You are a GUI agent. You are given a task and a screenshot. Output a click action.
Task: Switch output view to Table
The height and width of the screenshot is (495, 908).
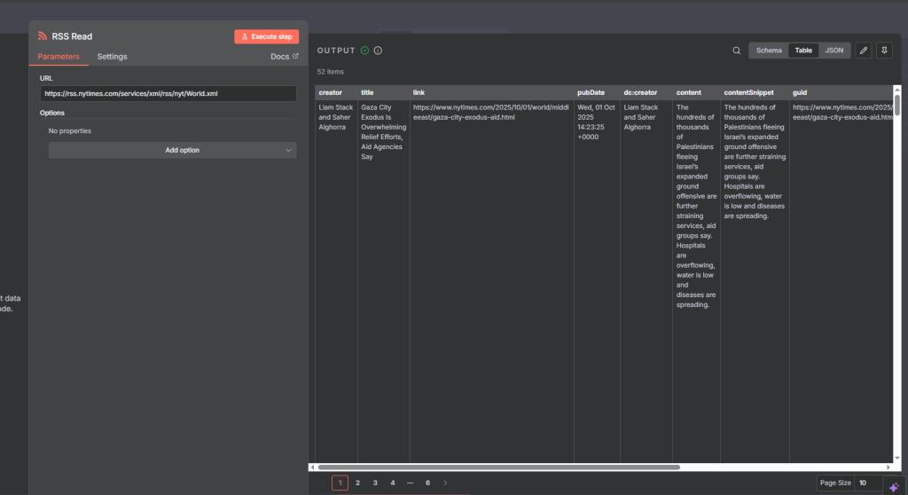click(802, 51)
